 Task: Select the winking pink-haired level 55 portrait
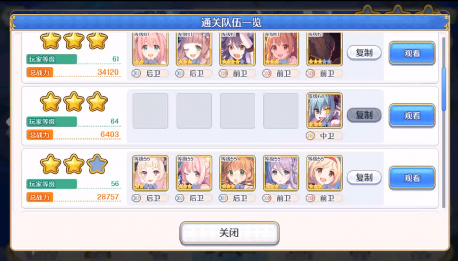pos(194,173)
